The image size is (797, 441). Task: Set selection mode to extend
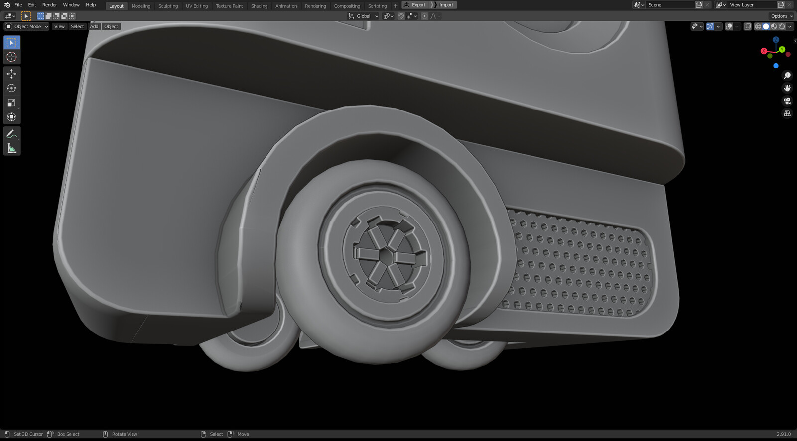(x=49, y=16)
